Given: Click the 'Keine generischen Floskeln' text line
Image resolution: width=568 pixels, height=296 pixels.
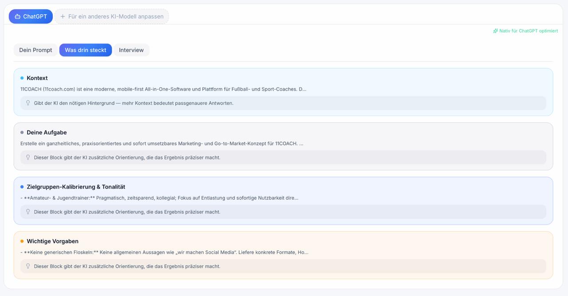Looking at the screenshot, I should [164, 253].
